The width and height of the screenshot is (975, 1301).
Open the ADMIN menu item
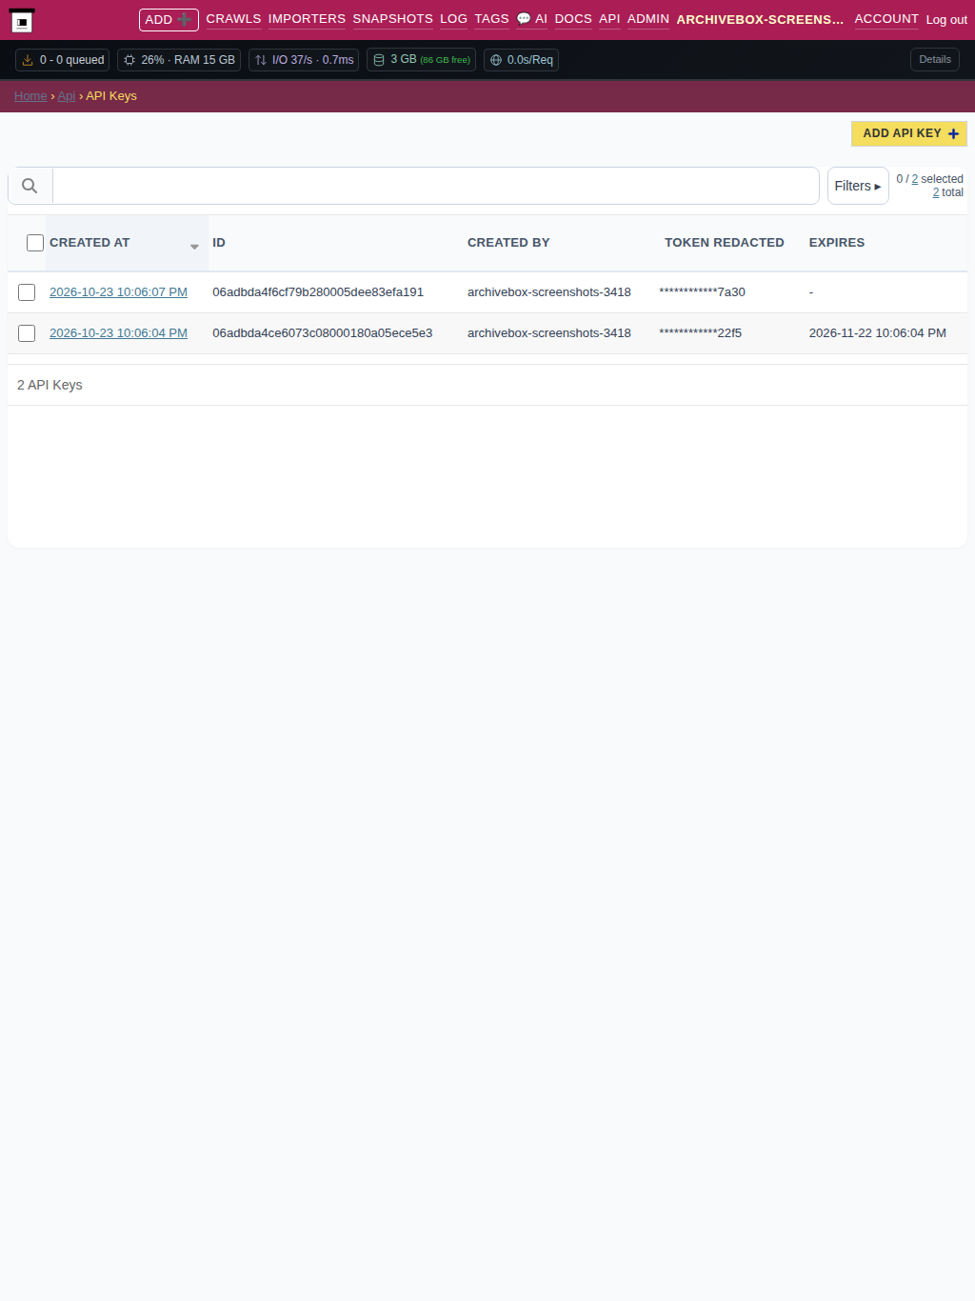[648, 19]
